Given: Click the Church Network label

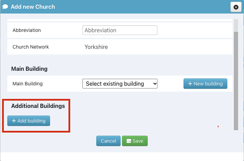Looking at the screenshot, I should tap(31, 47).
